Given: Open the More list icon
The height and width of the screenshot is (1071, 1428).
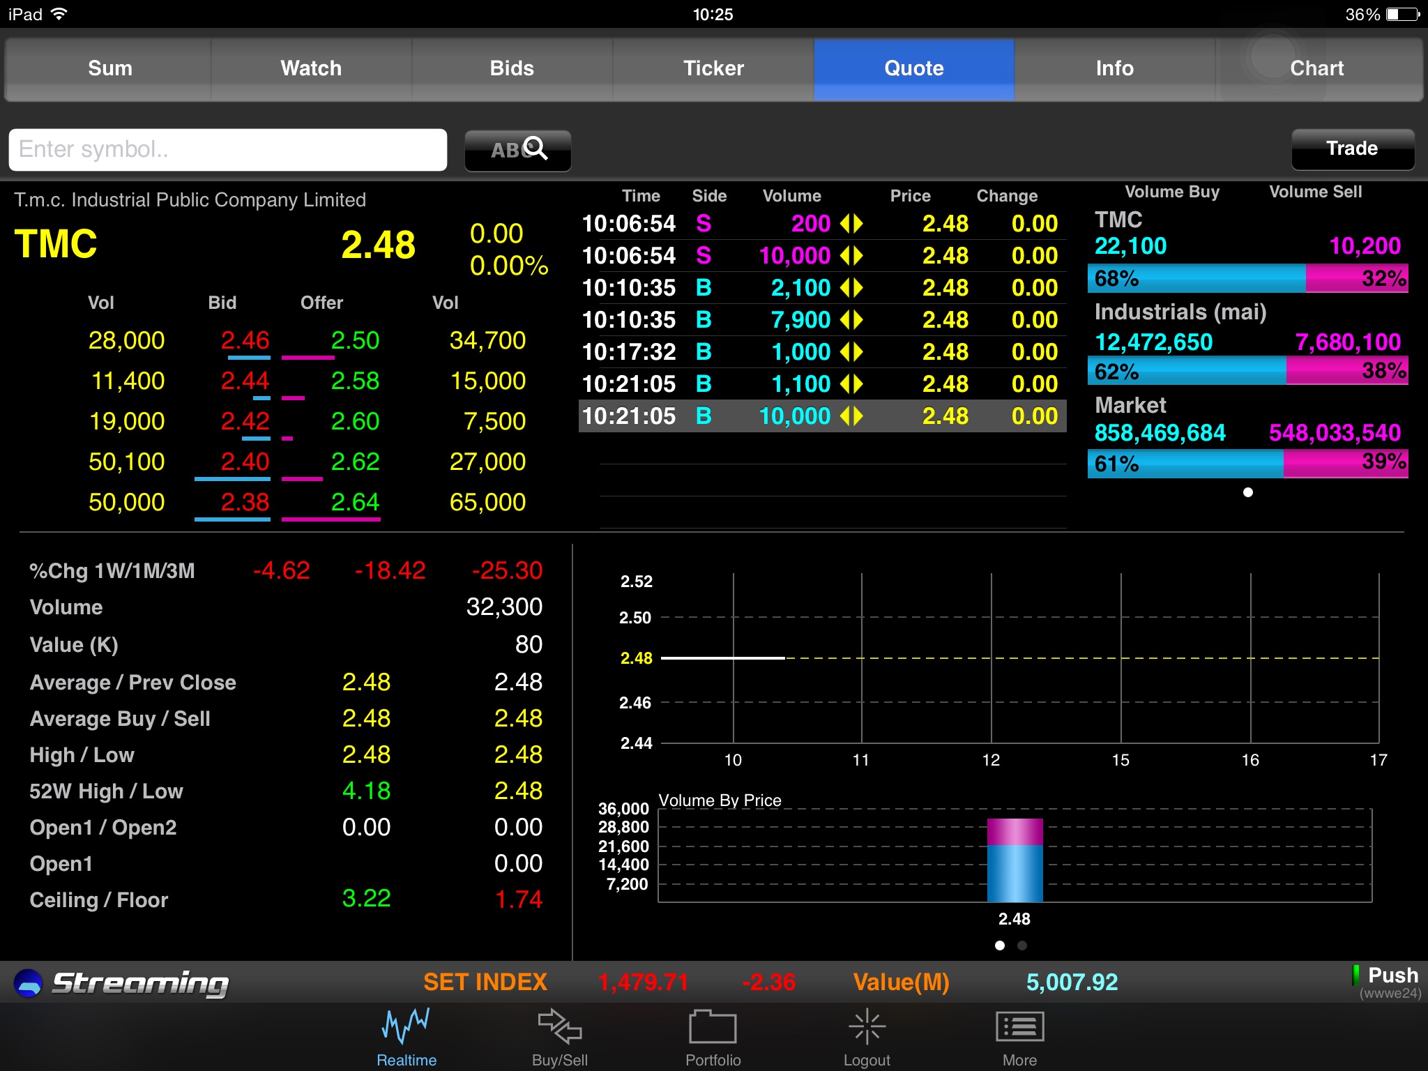Looking at the screenshot, I should (1019, 1027).
